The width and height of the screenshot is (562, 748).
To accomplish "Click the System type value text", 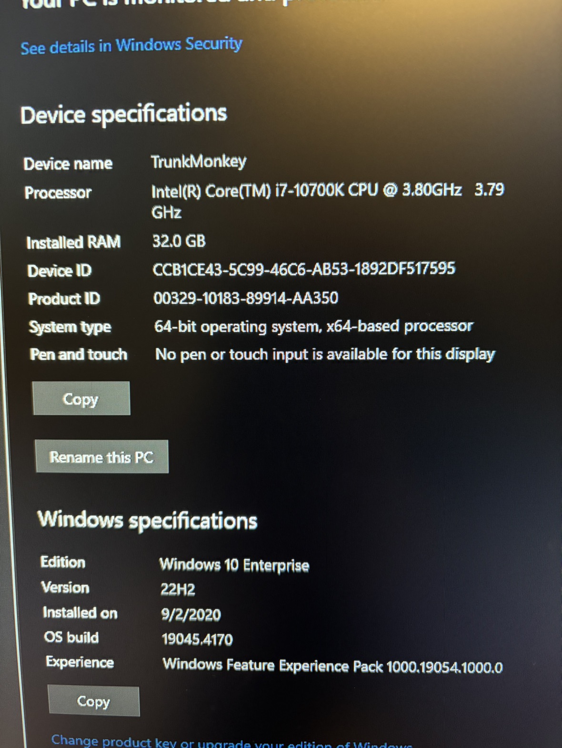I will (313, 326).
